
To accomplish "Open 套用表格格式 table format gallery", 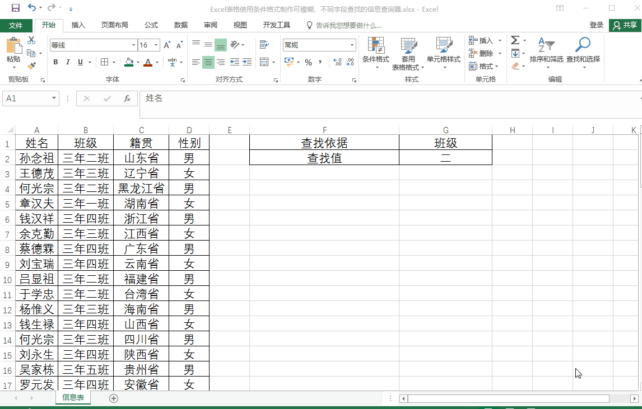I will click(x=408, y=53).
